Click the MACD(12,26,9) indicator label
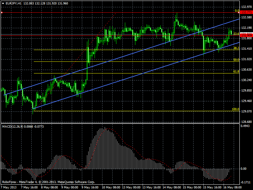The width and height of the screenshot is (253, 190). pos(13,126)
